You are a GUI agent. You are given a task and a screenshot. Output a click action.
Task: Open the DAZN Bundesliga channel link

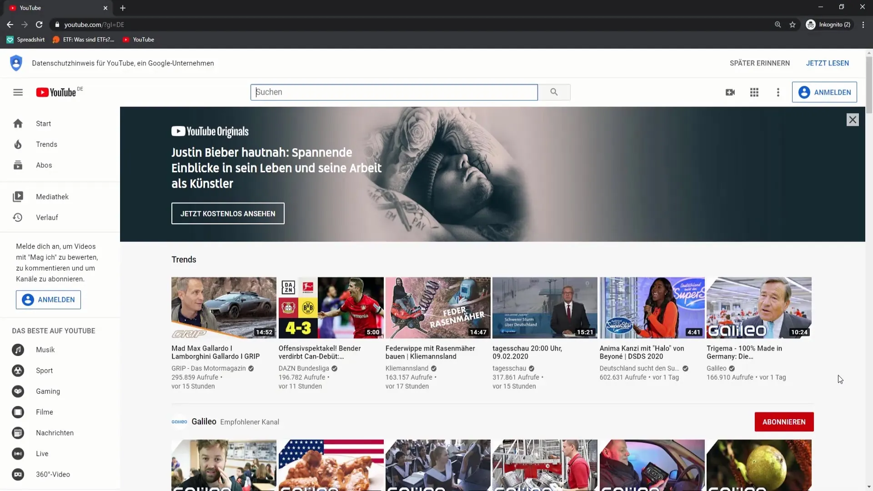pos(304,369)
